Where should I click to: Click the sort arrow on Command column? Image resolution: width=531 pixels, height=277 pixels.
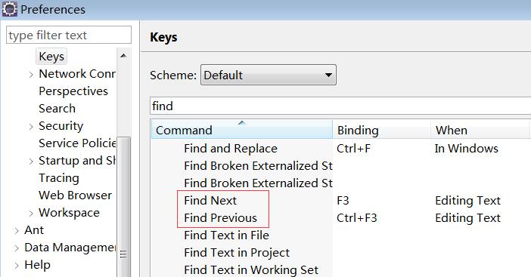(x=241, y=123)
